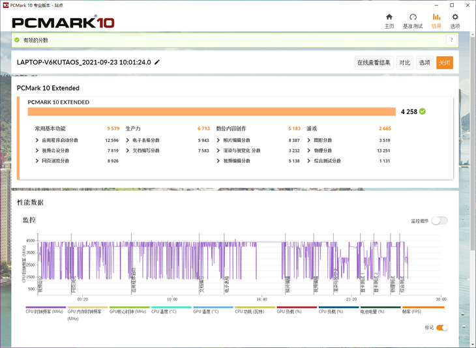Expand the 照片编辑分数 entry
The width and height of the screenshot is (476, 348).
pos(218,140)
